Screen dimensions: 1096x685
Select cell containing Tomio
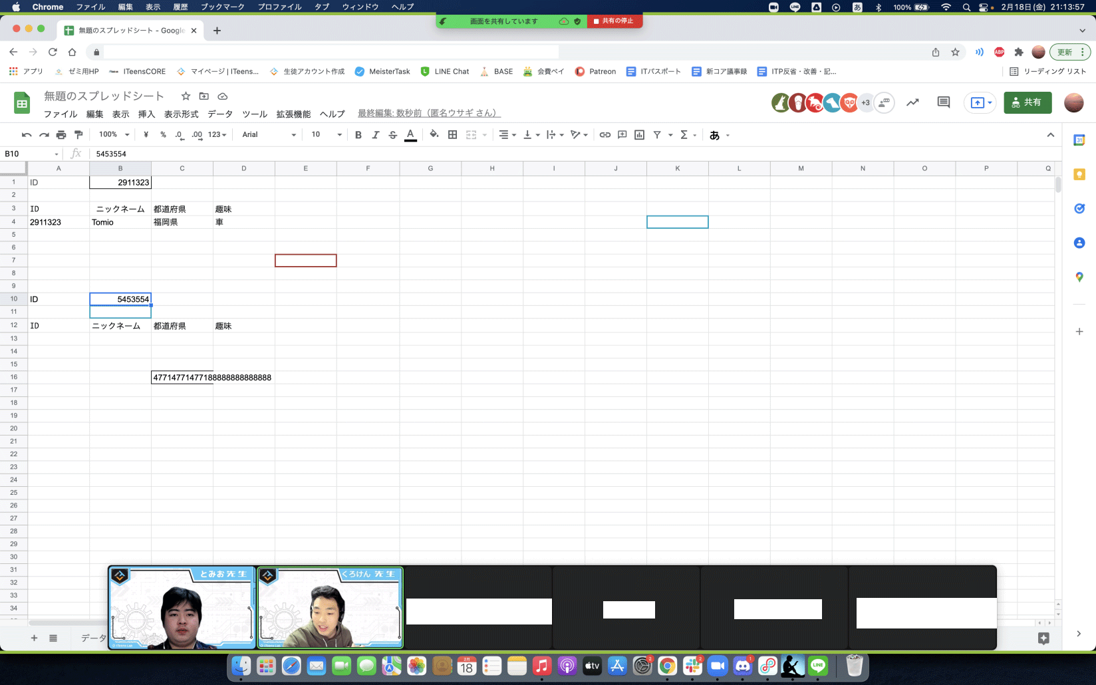[120, 222]
